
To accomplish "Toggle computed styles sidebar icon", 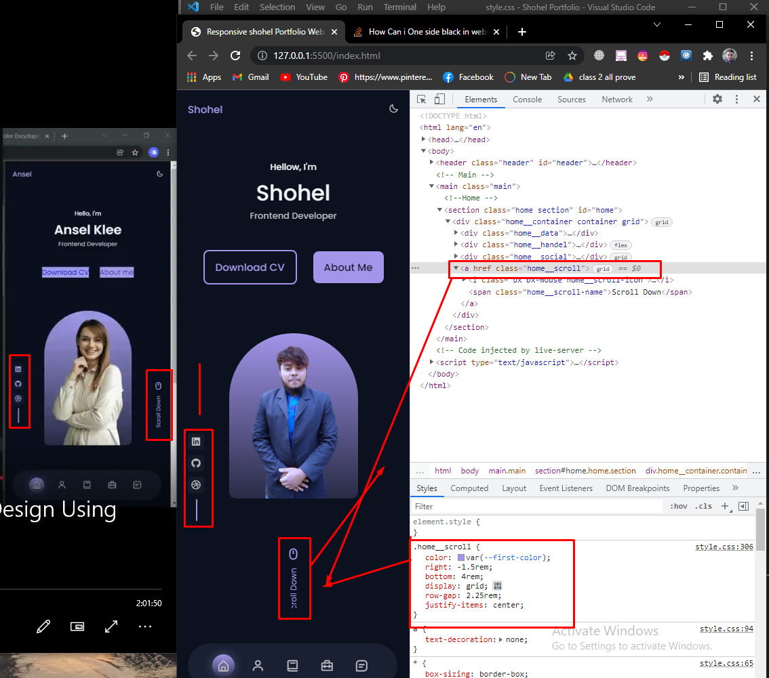I will [x=743, y=506].
